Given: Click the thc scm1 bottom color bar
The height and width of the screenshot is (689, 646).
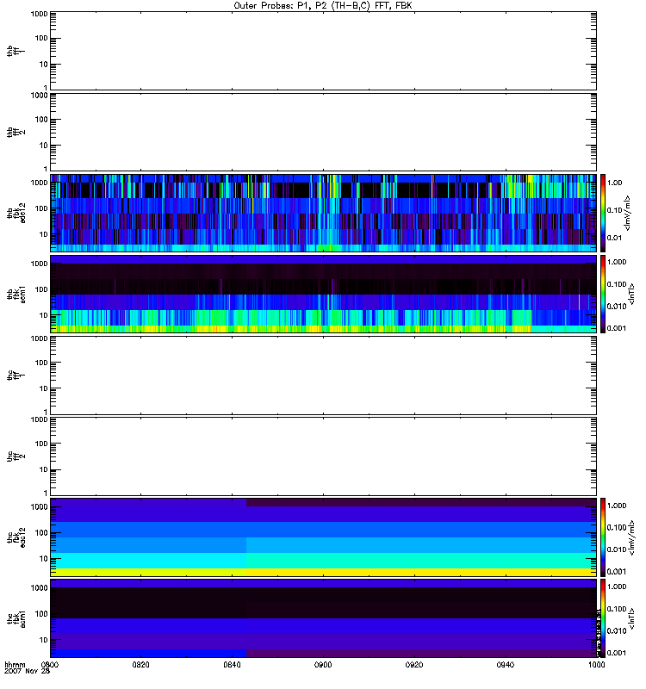Looking at the screenshot, I should pyautogui.click(x=604, y=618).
